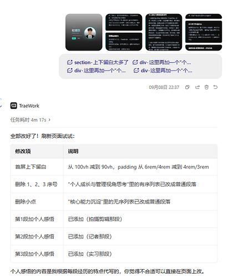Select the '首屏上下留白' table cell

tap(37, 167)
